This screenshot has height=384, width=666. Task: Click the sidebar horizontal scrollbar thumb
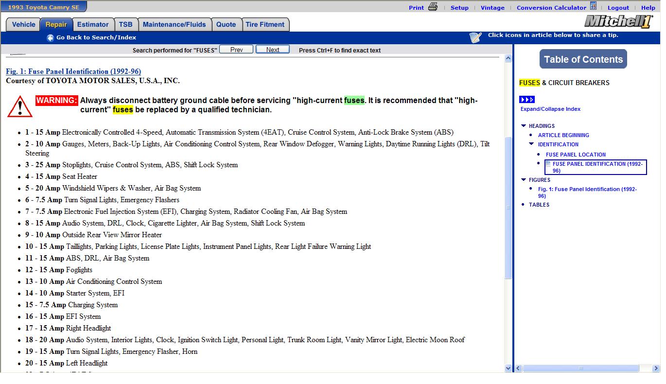(581, 368)
